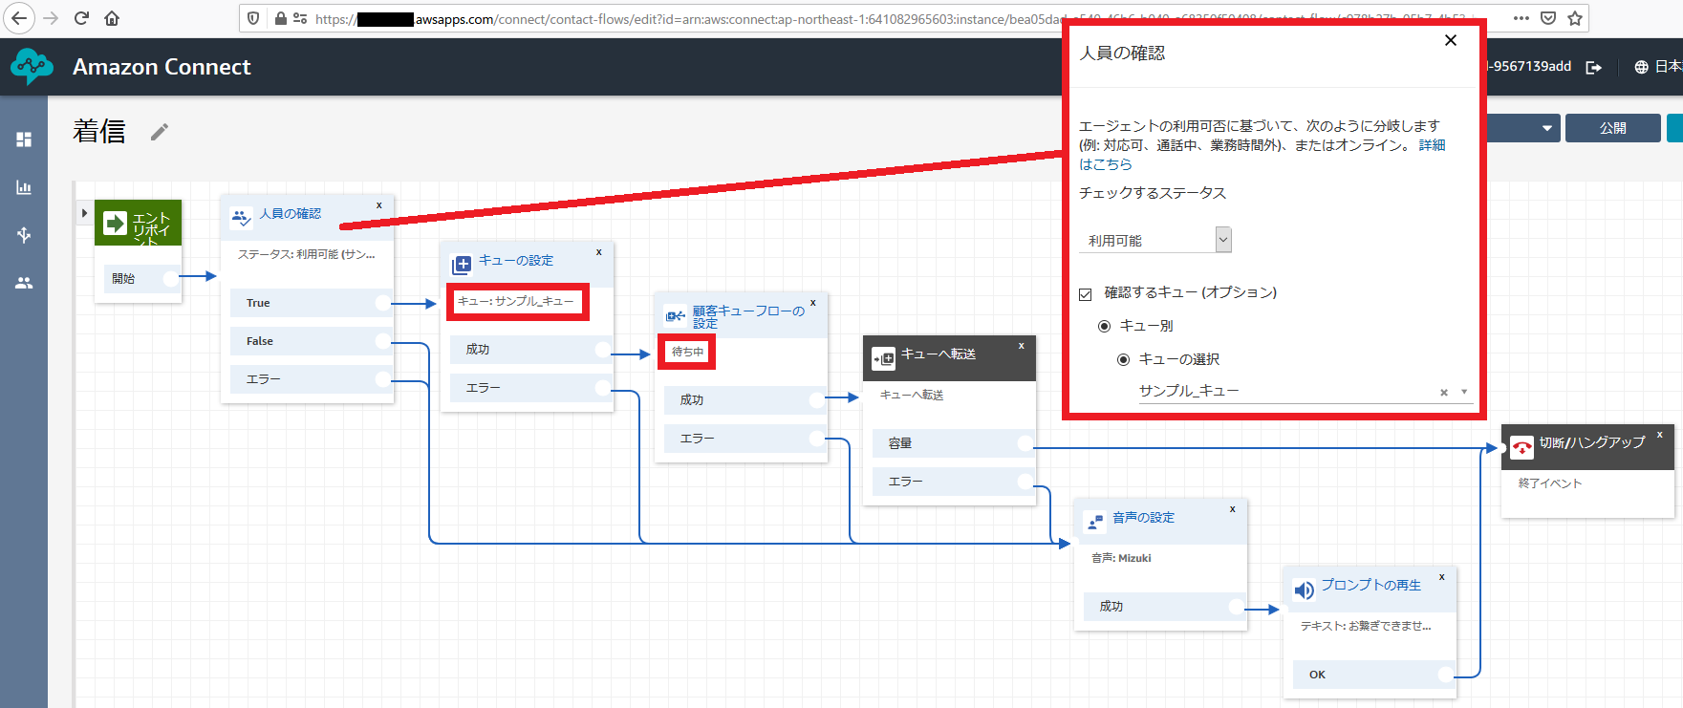This screenshot has height=708, width=1683.
Task: Delete the プロンプトの再生 block with its x
Action: click(1442, 576)
